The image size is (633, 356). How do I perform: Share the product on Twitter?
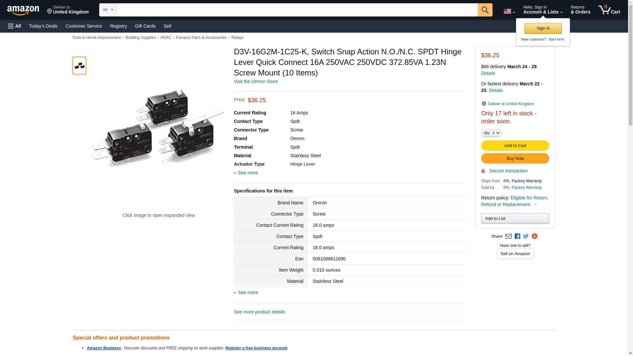point(526,236)
